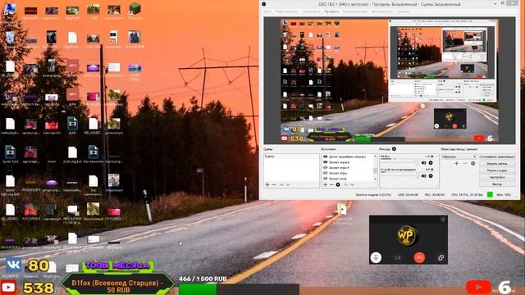Screen dimensions: 525x295
Task: Move selected source up in list
Action: 346,184
